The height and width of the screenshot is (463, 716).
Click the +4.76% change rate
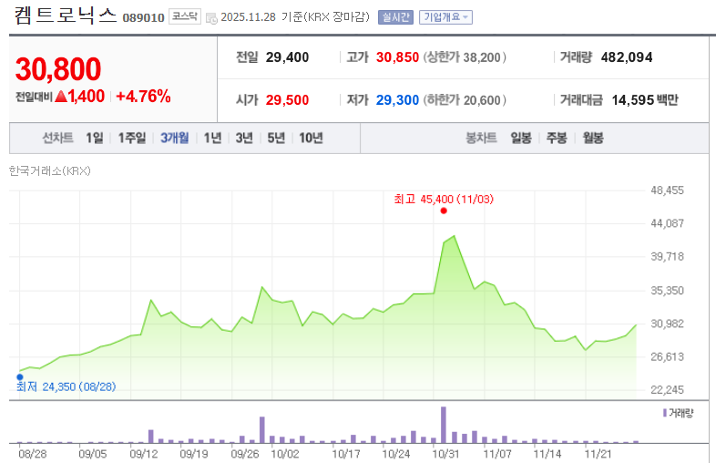click(143, 97)
